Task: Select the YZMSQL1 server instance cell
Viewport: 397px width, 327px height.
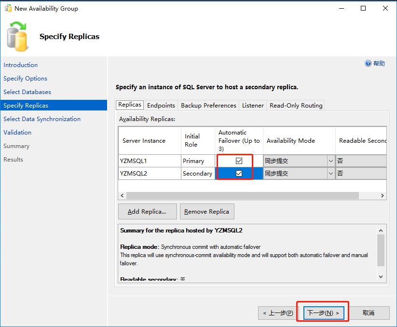Action: 149,161
